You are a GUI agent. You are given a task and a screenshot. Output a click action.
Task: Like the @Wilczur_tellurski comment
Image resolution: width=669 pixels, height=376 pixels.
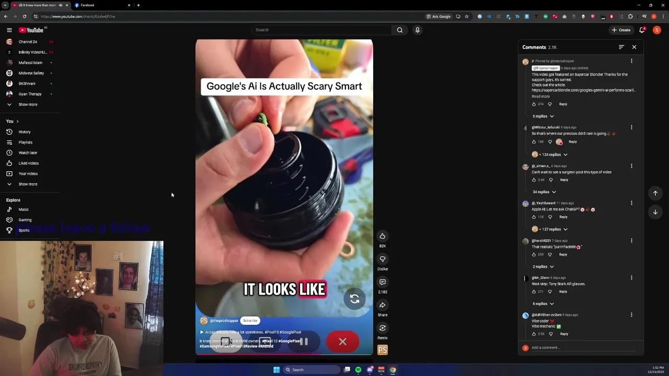click(x=534, y=142)
